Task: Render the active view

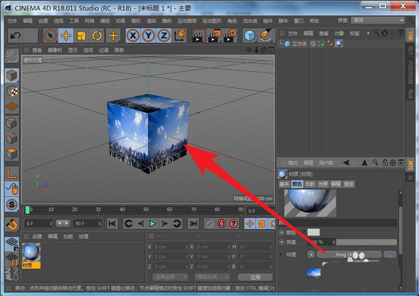Action: coord(199,36)
